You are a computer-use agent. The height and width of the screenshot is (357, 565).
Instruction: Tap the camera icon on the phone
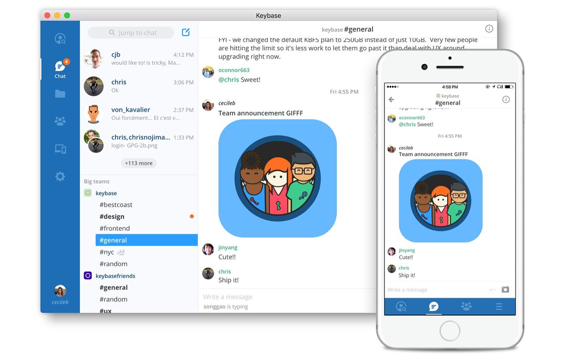[505, 289]
